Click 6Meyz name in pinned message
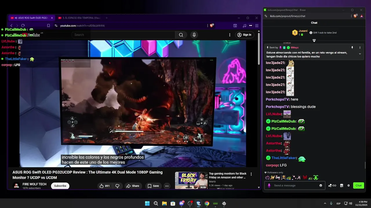371x208 pixels. tap(294, 47)
